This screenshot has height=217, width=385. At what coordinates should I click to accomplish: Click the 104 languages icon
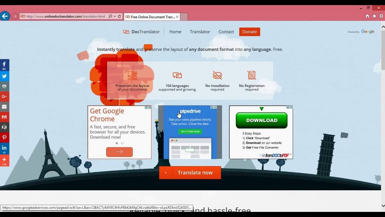point(177,75)
